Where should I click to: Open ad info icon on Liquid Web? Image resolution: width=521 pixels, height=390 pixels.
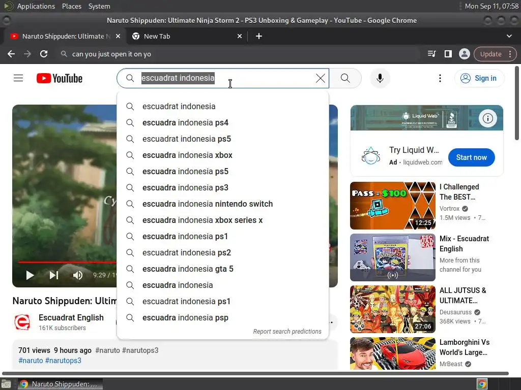click(487, 118)
